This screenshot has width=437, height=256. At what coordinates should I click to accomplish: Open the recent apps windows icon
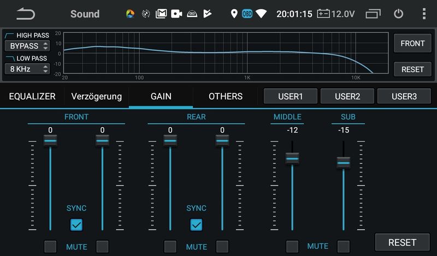coord(373,14)
